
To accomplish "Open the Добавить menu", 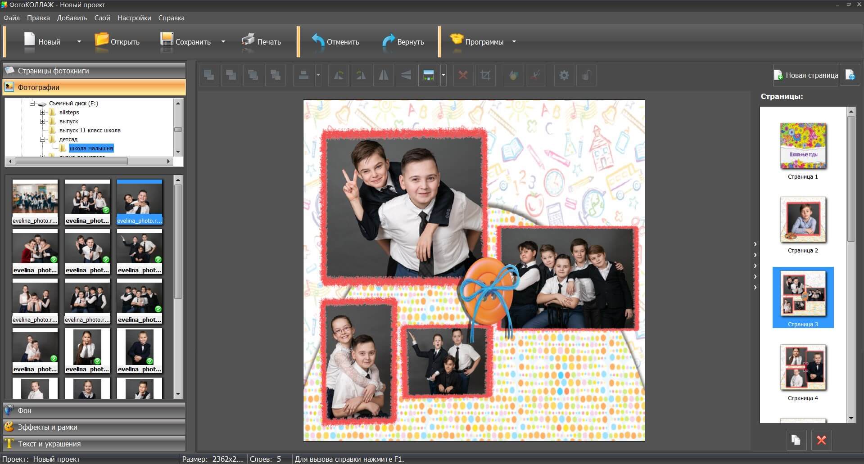I will click(72, 18).
